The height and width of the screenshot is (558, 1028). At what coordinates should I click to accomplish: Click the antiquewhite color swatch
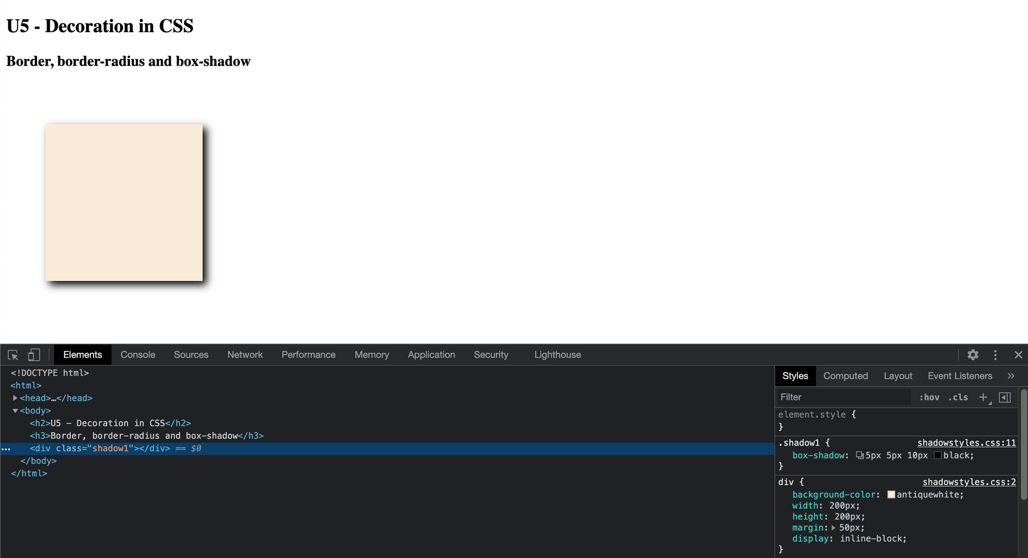[891, 495]
